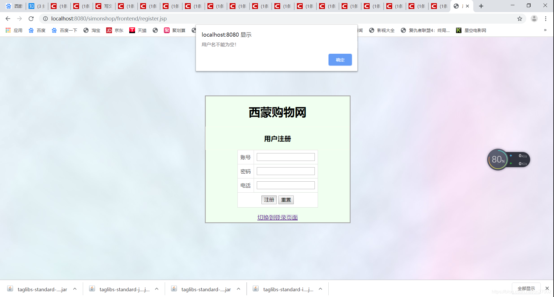Close the active tab

click(x=467, y=6)
